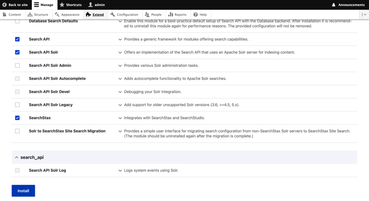The image size is (369, 201).
Task: Collapse the search_api module group
Action: (x=17, y=157)
